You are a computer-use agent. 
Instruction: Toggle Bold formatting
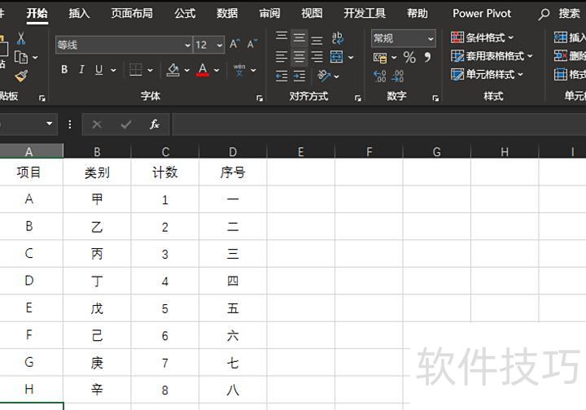tap(64, 70)
